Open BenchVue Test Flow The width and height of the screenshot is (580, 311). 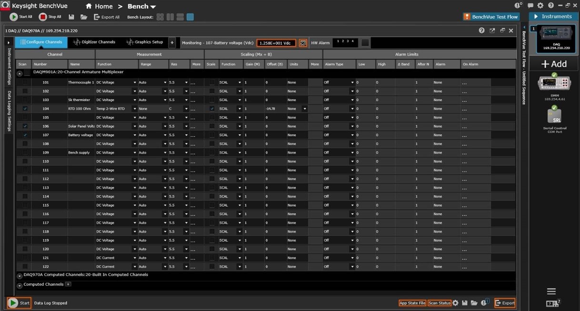tap(490, 17)
